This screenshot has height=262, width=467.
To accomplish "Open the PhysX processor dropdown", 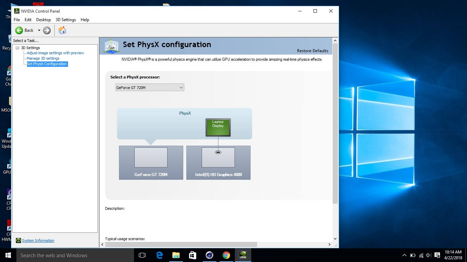I will 150,88.
